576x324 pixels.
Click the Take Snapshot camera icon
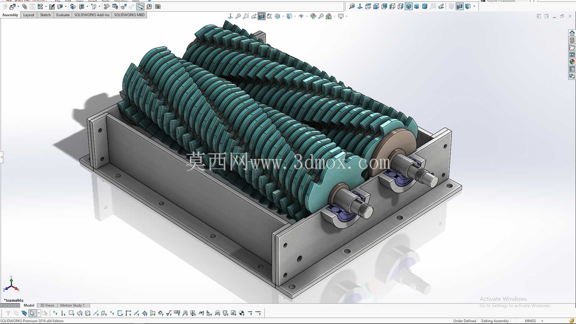[x=158, y=7]
